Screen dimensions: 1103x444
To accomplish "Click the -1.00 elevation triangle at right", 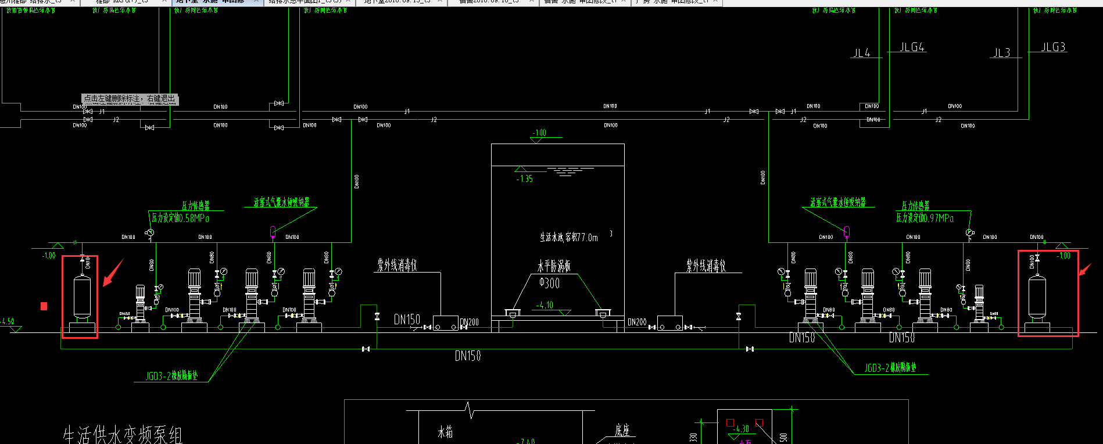I will coord(1062,246).
